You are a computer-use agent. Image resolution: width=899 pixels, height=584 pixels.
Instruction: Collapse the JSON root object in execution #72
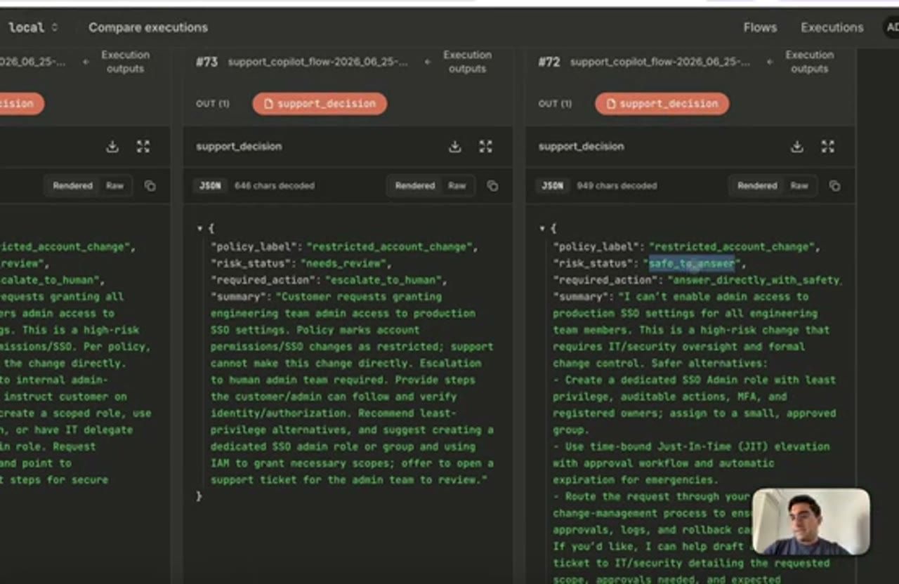point(542,229)
